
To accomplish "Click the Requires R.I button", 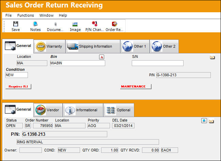I will [18, 86].
